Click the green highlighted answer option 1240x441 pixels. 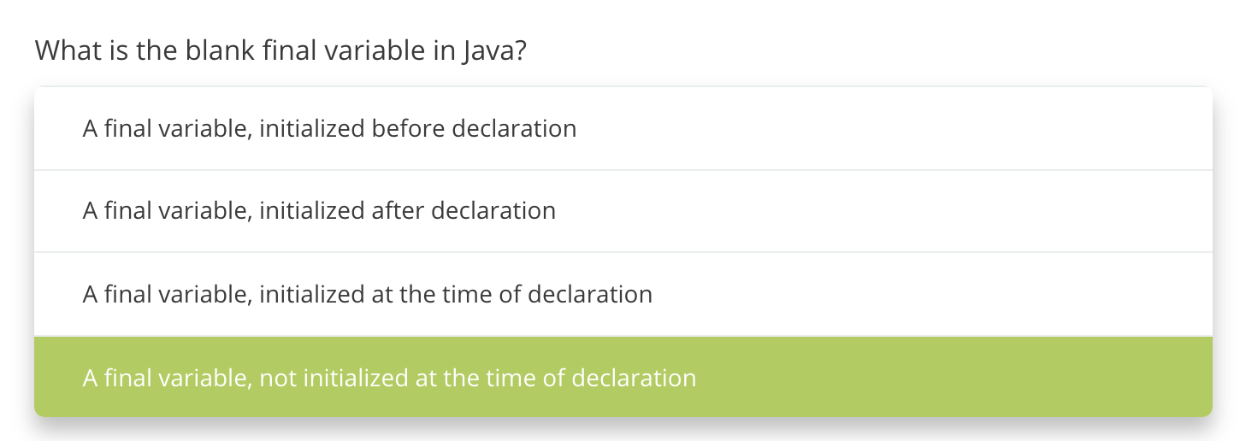[x=623, y=377]
